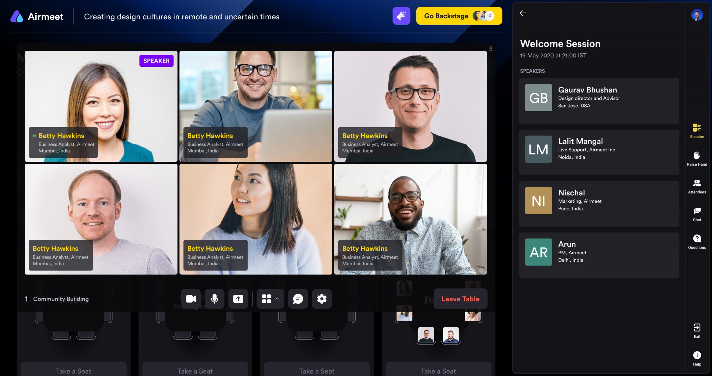Open the announcement megaphone button
Screen dimensions: 712x376
(x=401, y=16)
